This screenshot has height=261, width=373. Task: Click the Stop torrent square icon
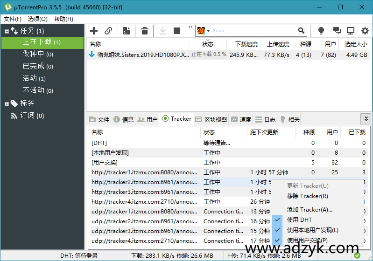click(177, 31)
